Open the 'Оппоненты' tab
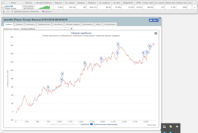This screenshot has height=133, width=198. 30,24
